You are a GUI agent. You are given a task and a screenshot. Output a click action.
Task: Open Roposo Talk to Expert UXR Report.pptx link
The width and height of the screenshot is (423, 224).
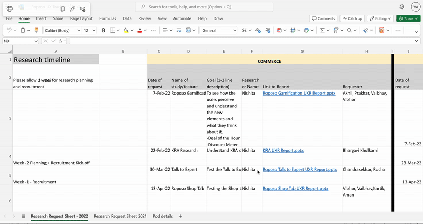tap(300, 170)
